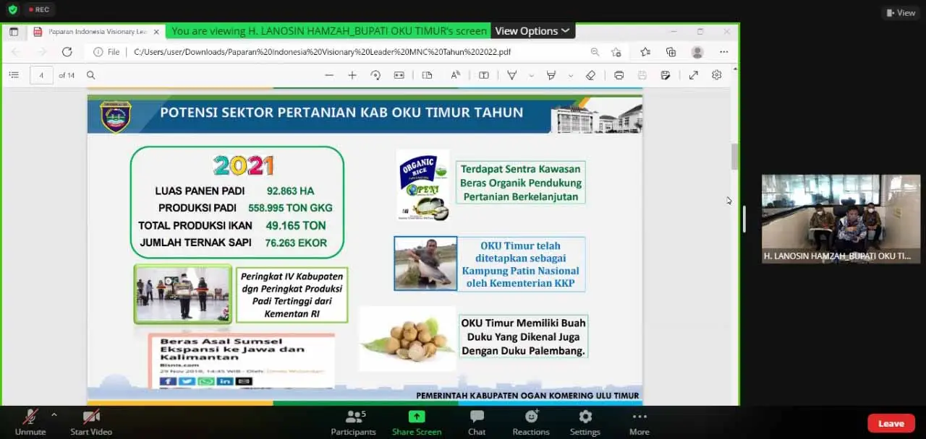The width and height of the screenshot is (926, 439).
Task: Zoom in the PDF
Action: (x=352, y=75)
